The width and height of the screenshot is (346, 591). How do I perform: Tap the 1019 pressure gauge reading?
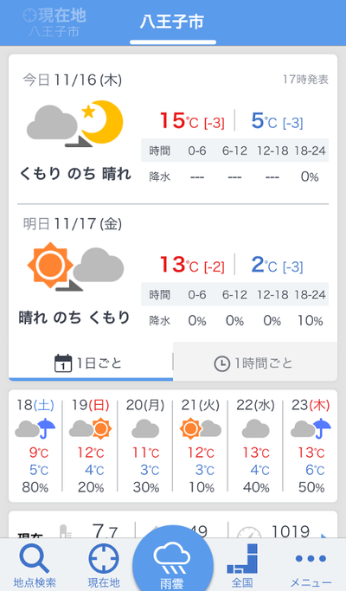point(291,532)
